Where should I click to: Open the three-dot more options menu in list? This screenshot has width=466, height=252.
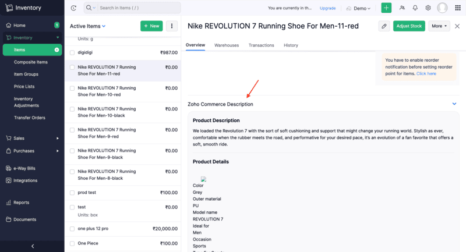pyautogui.click(x=171, y=26)
